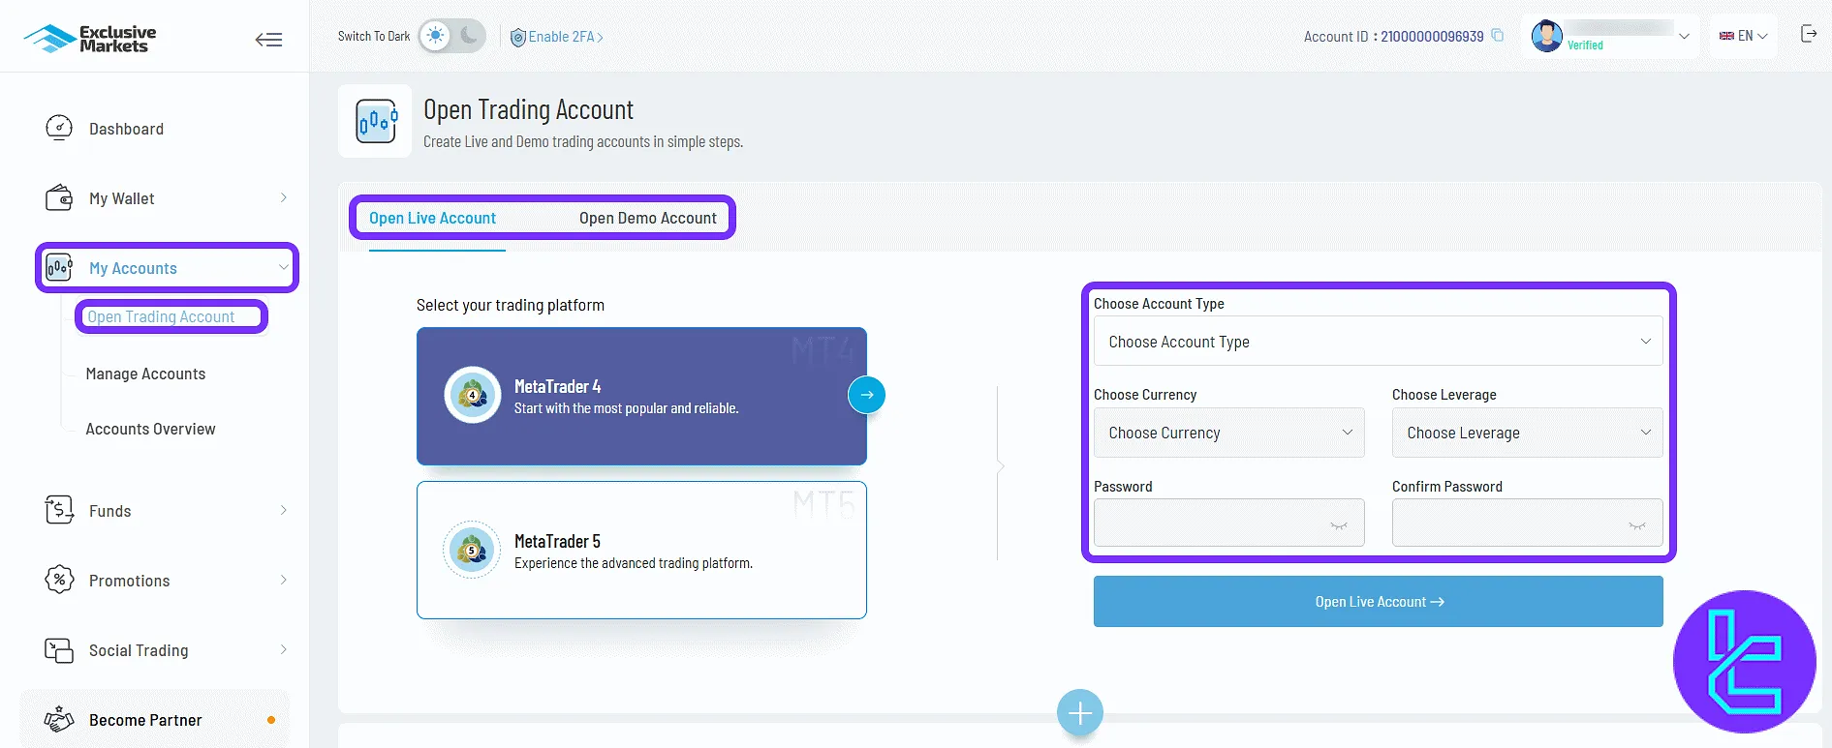Click Account ID number text

pos(1432,37)
